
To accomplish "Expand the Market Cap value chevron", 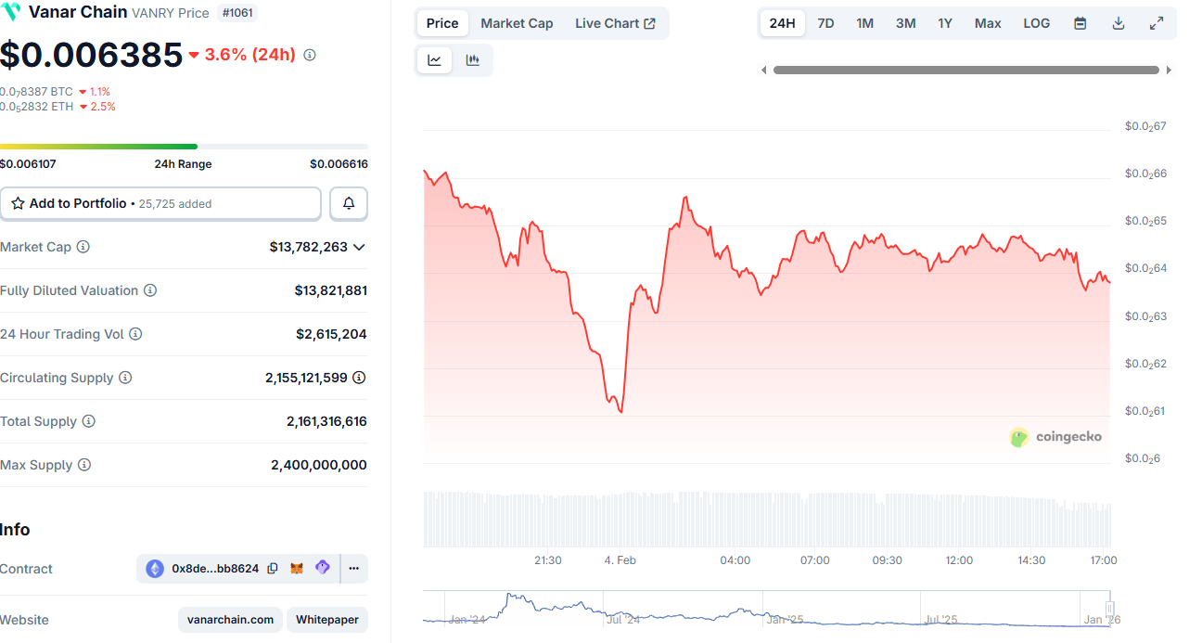I will pos(359,247).
